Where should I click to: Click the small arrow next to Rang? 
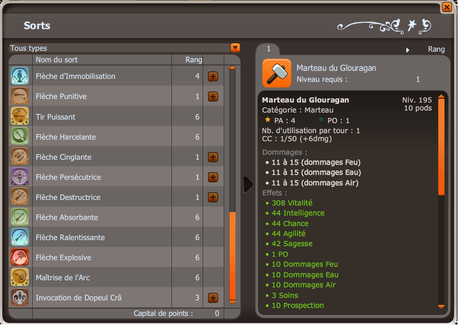tap(408, 50)
